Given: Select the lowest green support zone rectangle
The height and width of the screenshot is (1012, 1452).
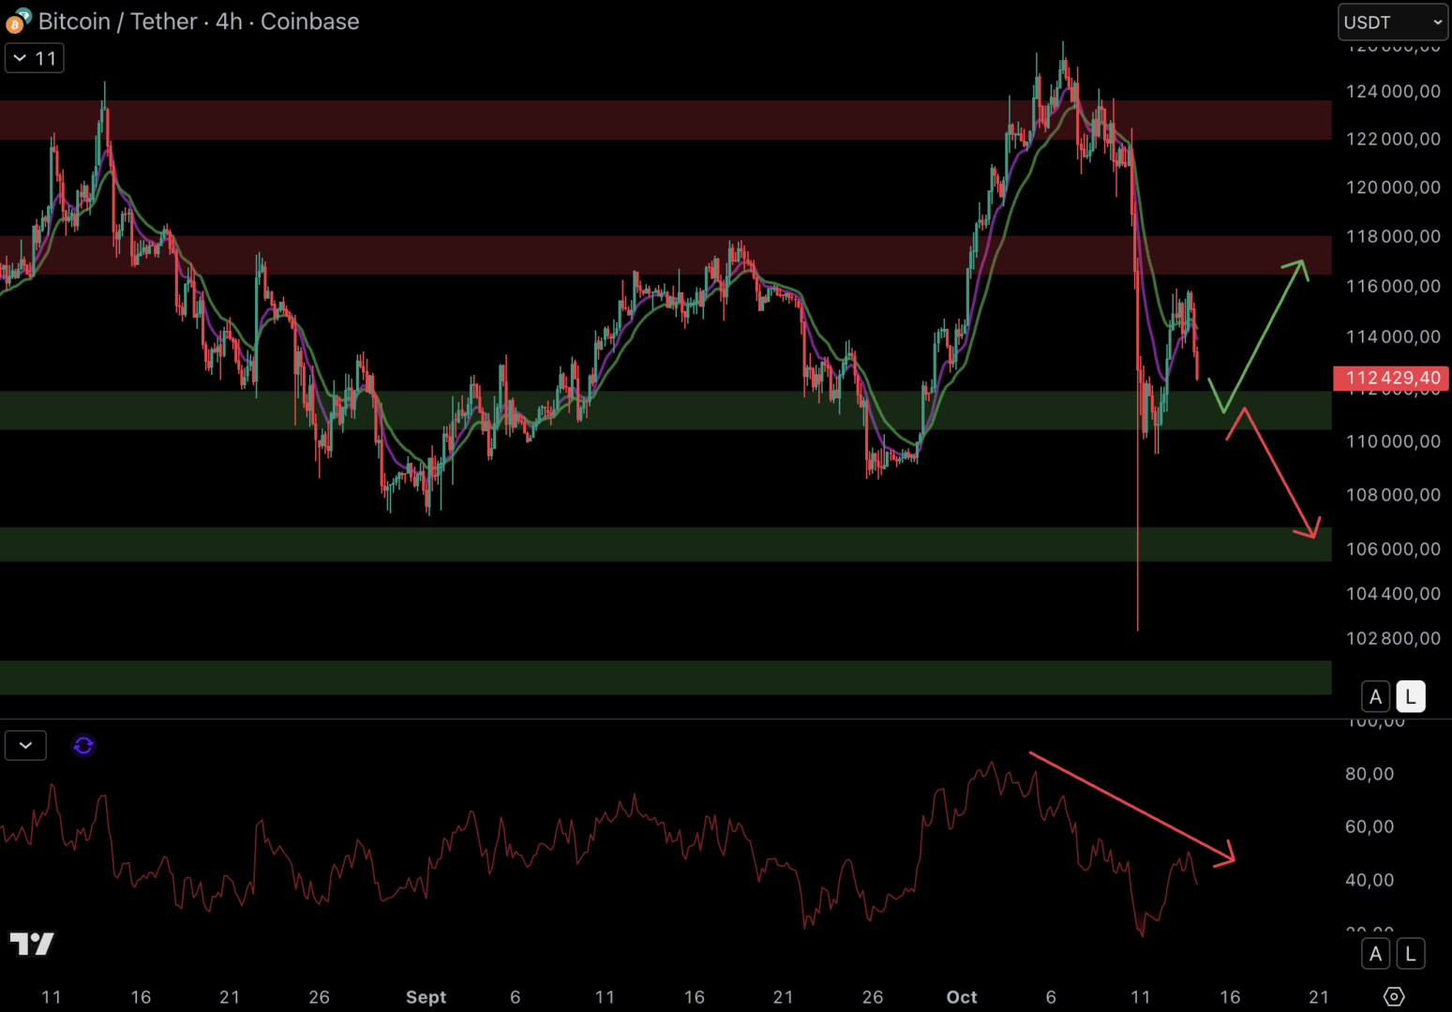Looking at the screenshot, I should [656, 677].
